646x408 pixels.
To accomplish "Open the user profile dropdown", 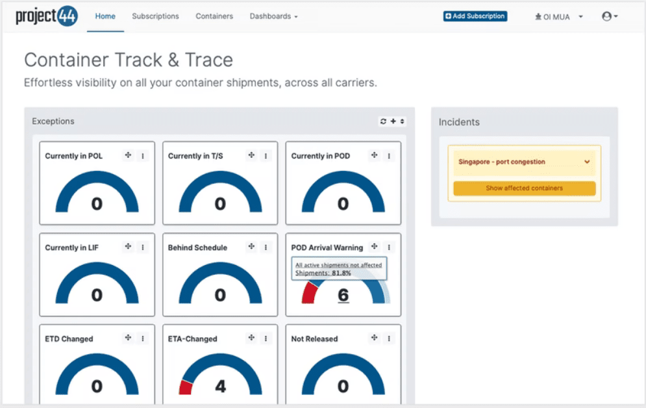I will tap(610, 17).
